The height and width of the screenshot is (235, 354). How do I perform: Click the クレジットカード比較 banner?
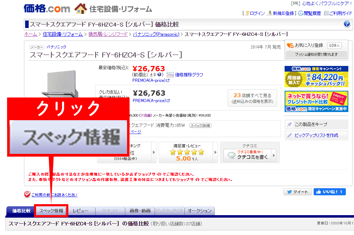coord(316,101)
